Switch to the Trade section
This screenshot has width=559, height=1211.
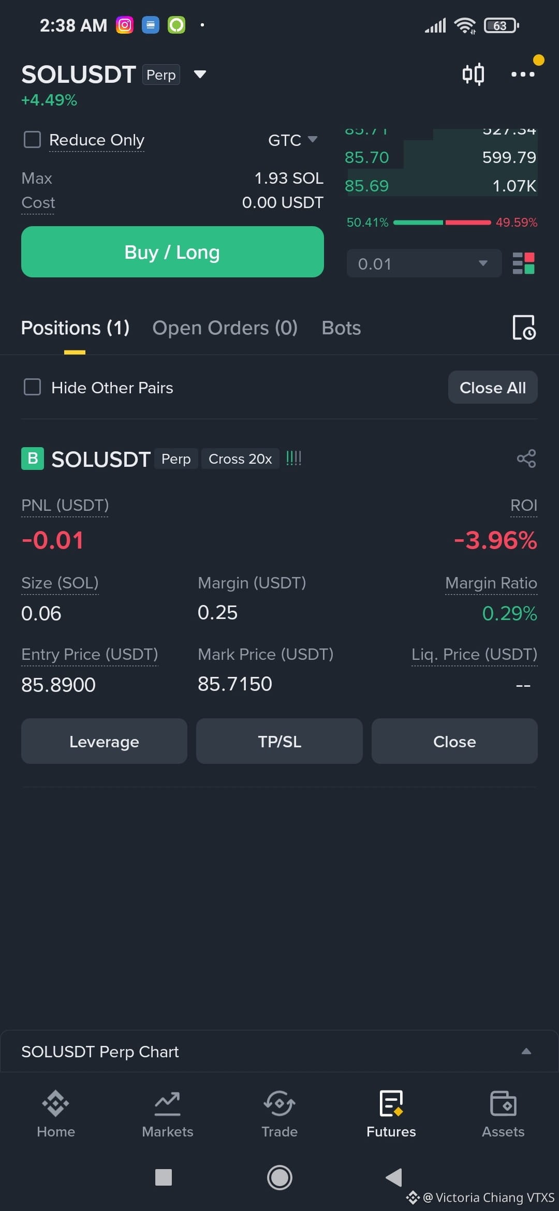click(x=279, y=1114)
